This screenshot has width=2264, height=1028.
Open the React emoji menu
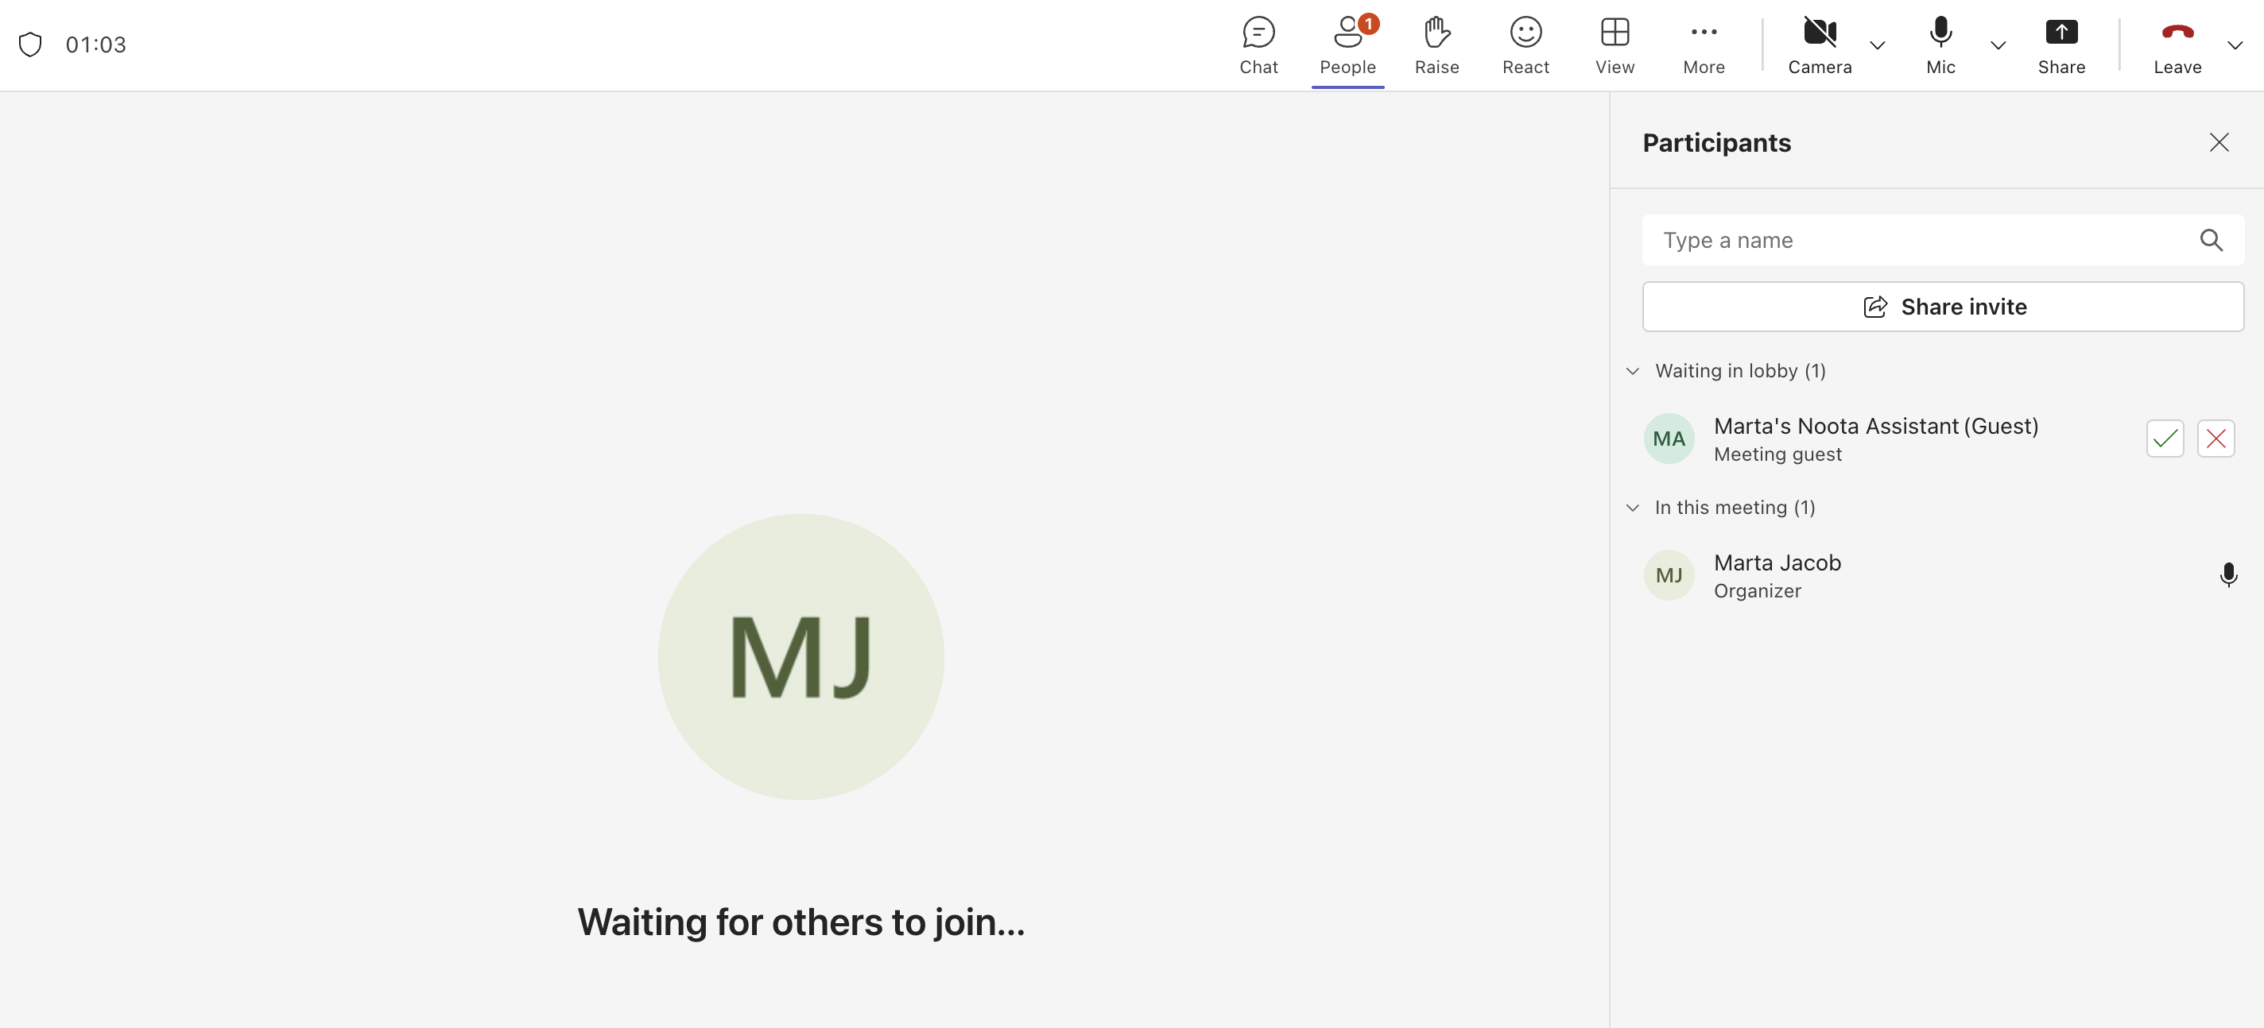click(x=1525, y=33)
